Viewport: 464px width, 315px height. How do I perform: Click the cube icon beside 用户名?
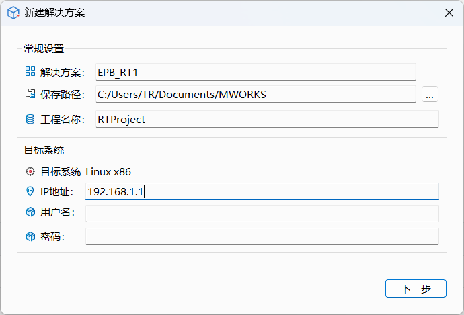(30, 212)
